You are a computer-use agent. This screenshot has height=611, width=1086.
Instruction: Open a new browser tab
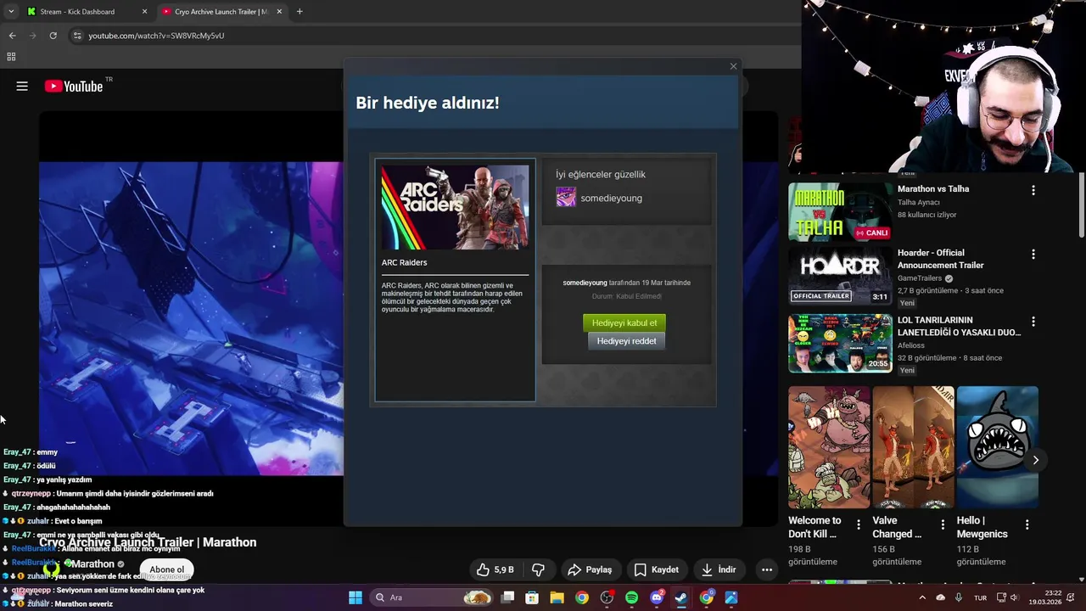[x=299, y=12]
